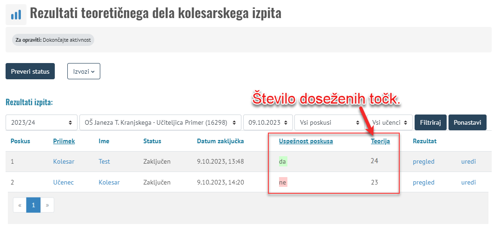Image resolution: width=494 pixels, height=242 pixels.
Task: Open the OŠ Janeza T. Kranjskega school dropdown
Action: point(160,123)
